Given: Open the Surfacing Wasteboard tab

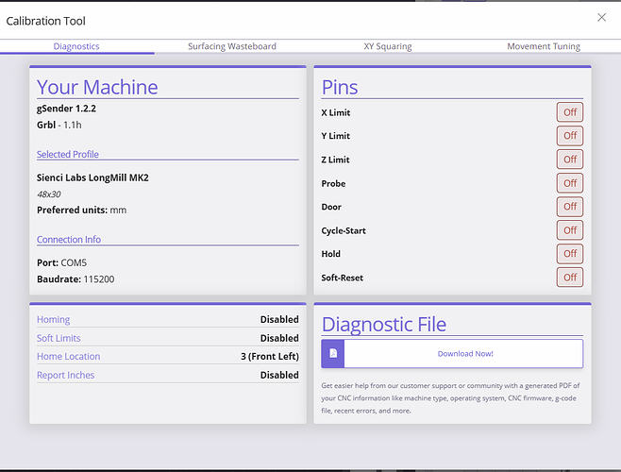Looking at the screenshot, I should (232, 46).
